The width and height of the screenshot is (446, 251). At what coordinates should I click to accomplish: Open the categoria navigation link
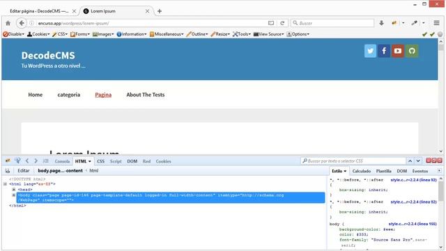69,95
